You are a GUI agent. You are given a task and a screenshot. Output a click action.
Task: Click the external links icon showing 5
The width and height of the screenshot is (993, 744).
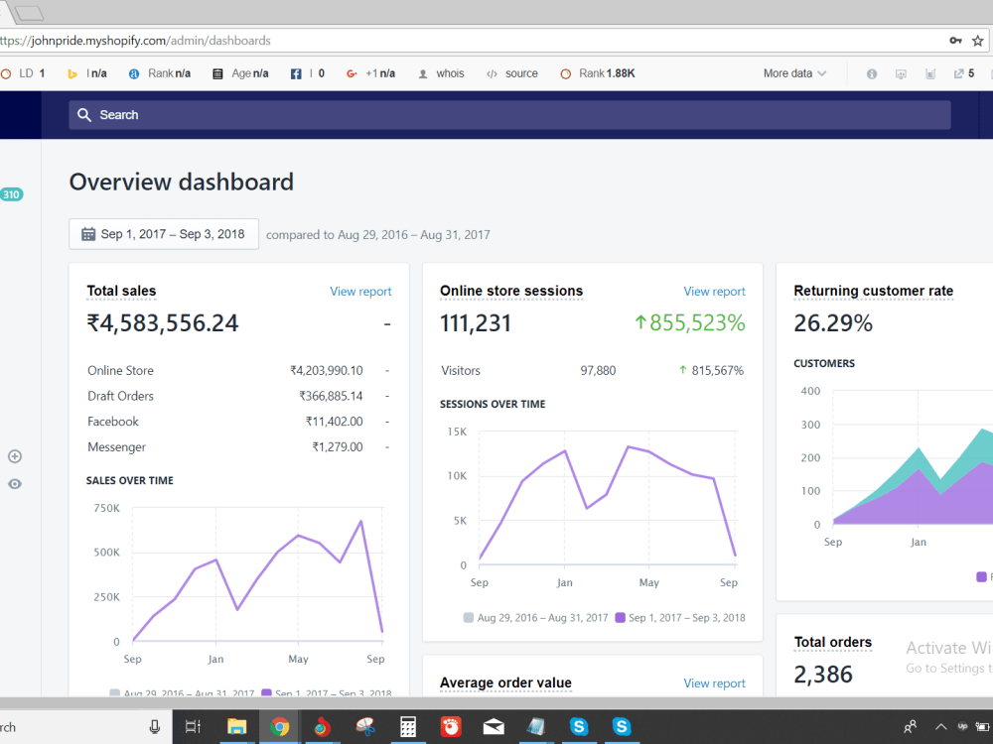pos(964,73)
